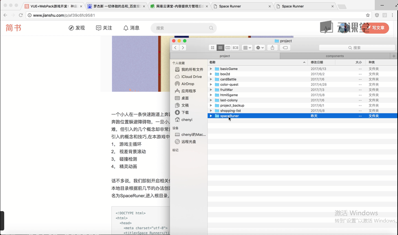Click the 写文章 button

point(376,28)
